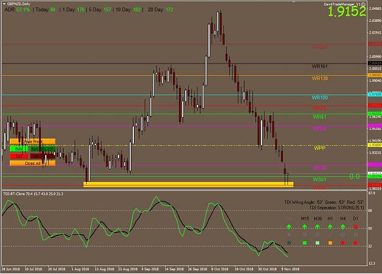Click the TDI WAvg Angle readout

[x=324, y=202]
